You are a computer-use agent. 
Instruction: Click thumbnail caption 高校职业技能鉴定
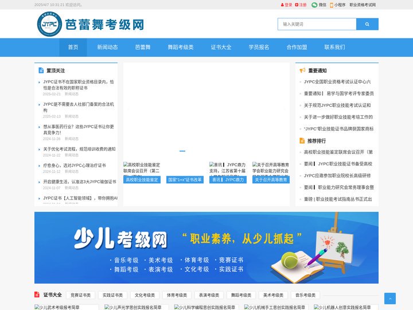142,180
